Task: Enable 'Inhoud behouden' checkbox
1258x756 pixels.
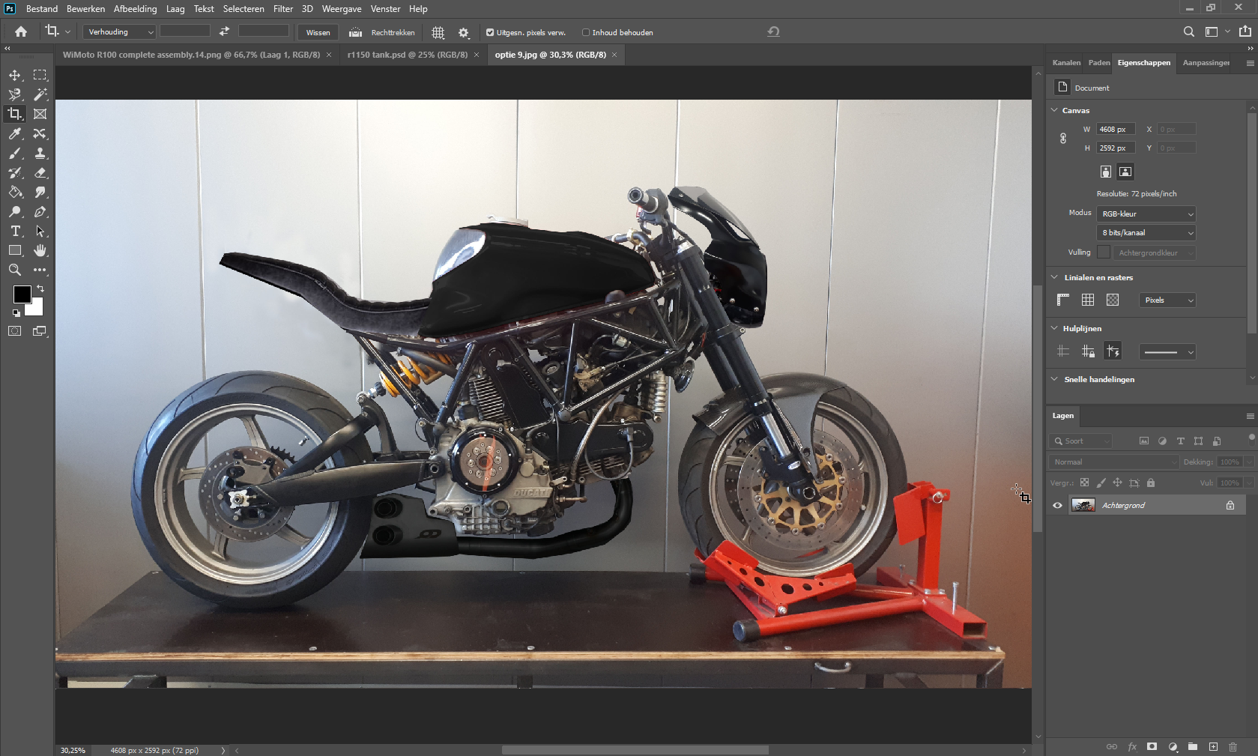Action: tap(586, 32)
